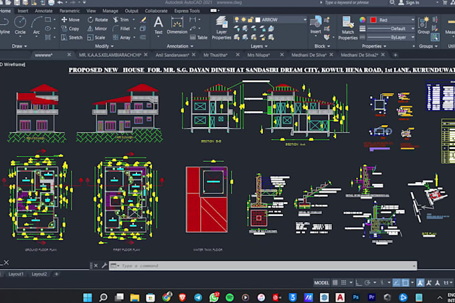Click the red color swatch in Properties
The width and height of the screenshot is (455, 303).
[373, 19]
